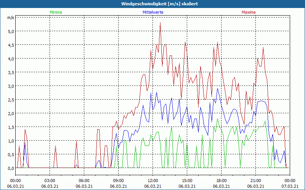Click the green Minima legend label
The image size is (305, 190).
coord(56,12)
